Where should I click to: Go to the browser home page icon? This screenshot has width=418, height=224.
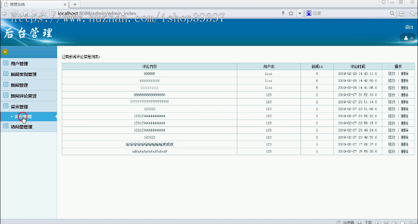pos(25,13)
